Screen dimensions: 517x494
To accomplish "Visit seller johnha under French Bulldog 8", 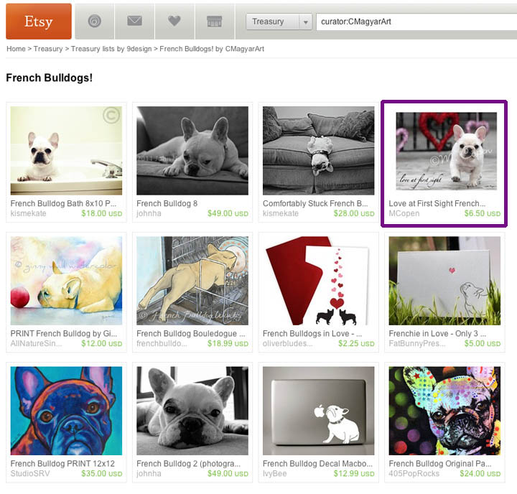I will [149, 213].
